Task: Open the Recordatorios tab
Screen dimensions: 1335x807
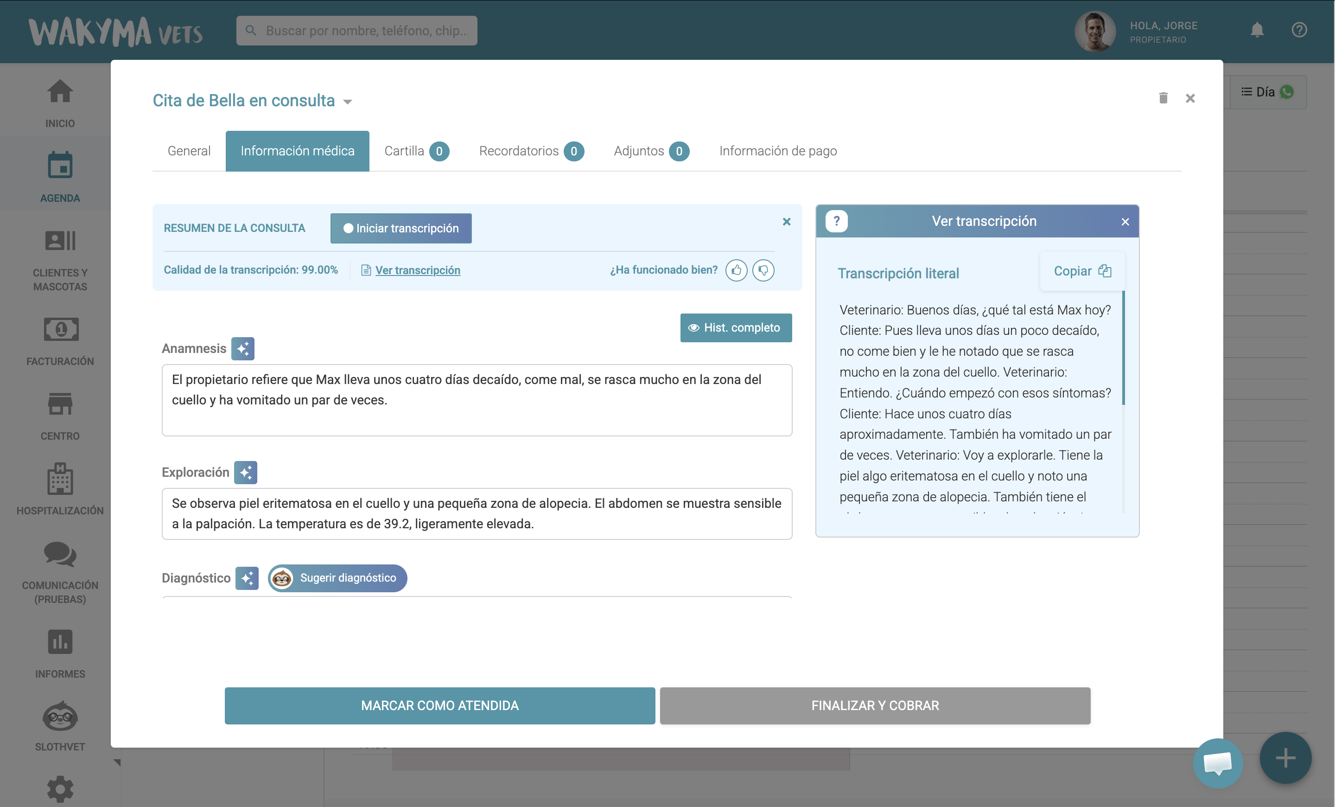Action: pyautogui.click(x=531, y=151)
